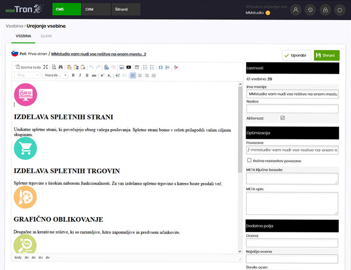
Task: Open the user profile icon
Action: coord(296,10)
